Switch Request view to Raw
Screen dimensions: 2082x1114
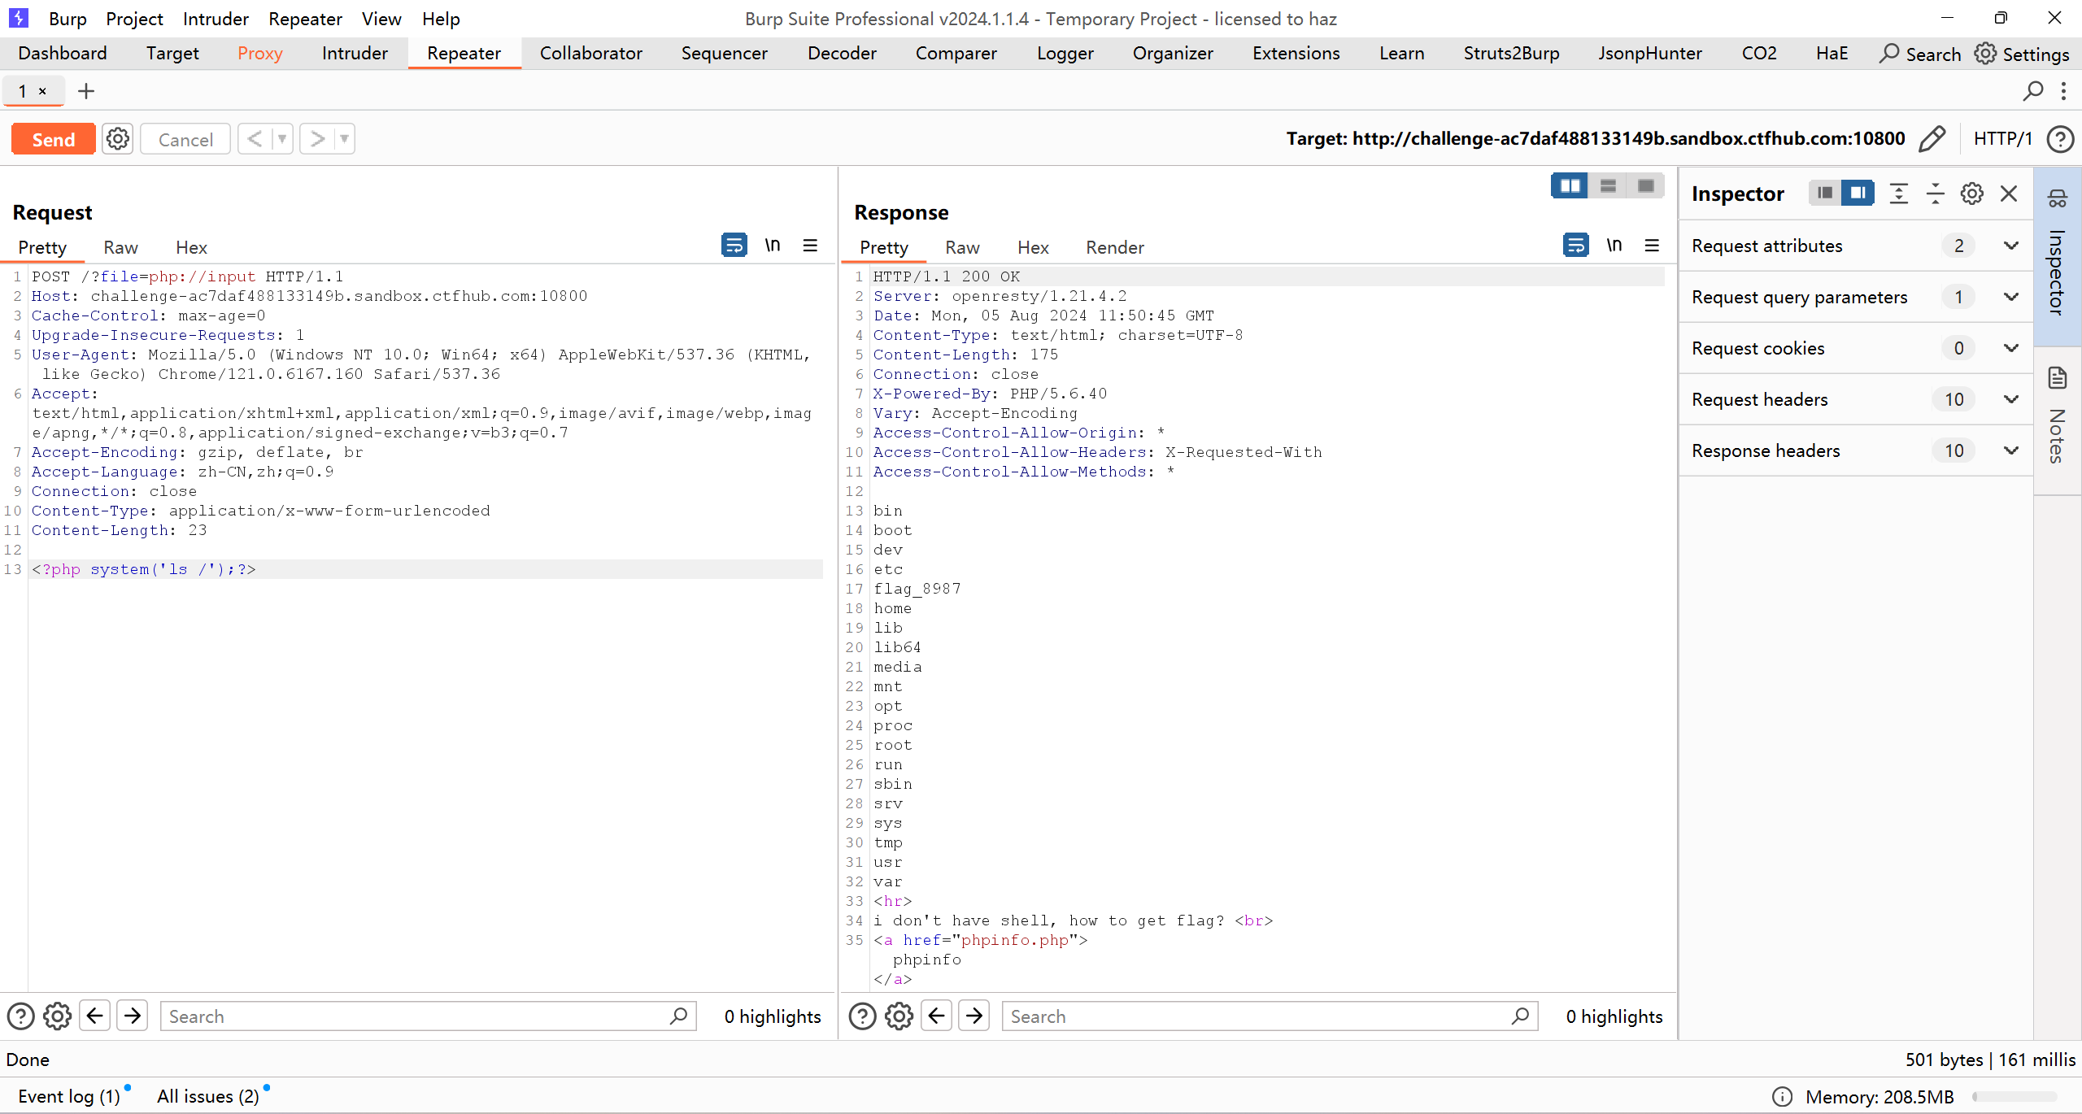[x=120, y=247]
